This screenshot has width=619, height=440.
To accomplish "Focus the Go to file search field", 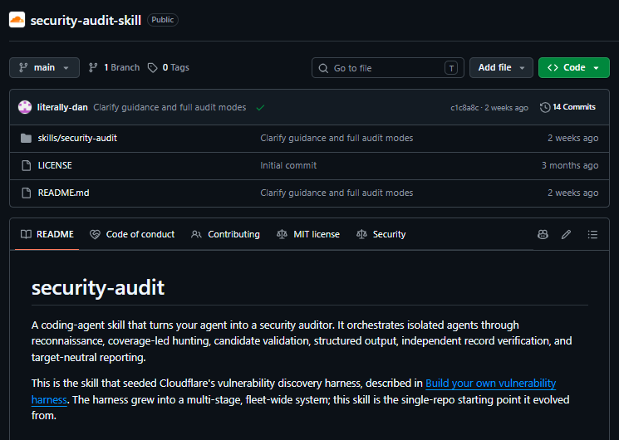I will pos(388,68).
